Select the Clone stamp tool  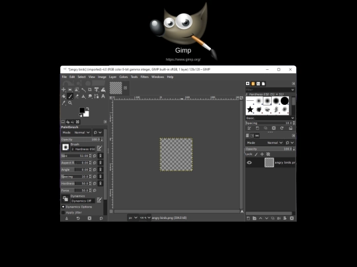point(83,96)
